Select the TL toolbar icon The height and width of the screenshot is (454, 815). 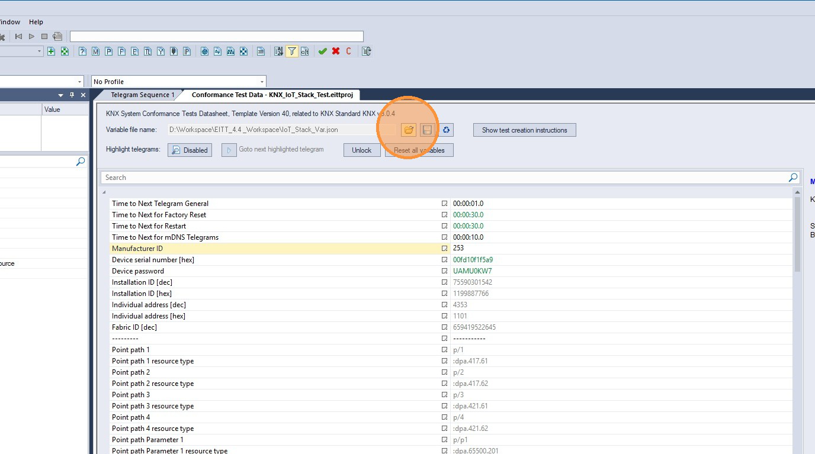pos(147,51)
